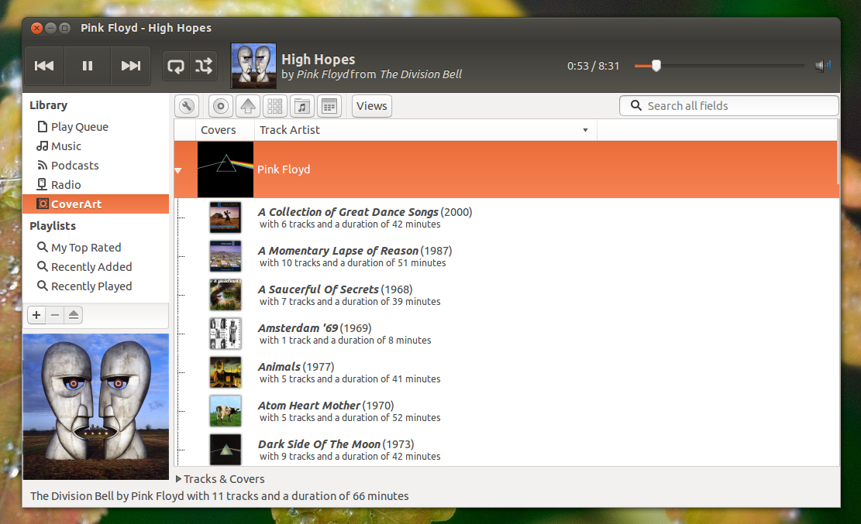861x524 pixels.
Task: Click the Animals album cover thumbnail
Action: point(226,372)
